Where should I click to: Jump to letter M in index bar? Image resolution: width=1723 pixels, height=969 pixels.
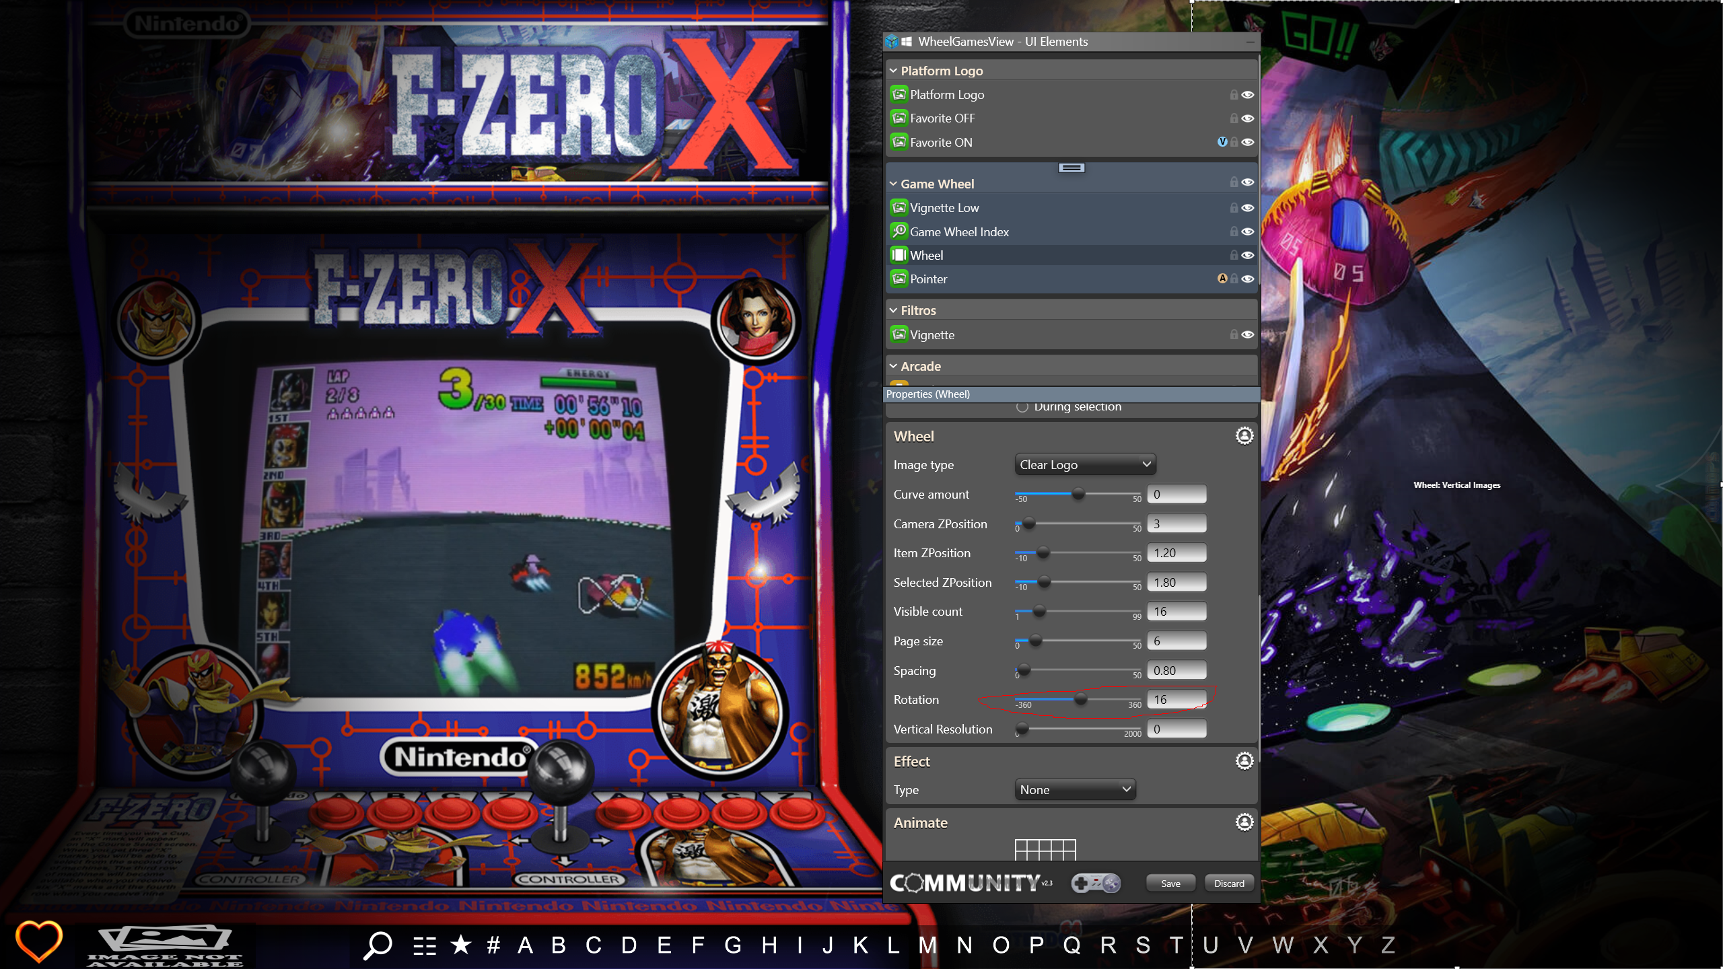click(x=927, y=945)
